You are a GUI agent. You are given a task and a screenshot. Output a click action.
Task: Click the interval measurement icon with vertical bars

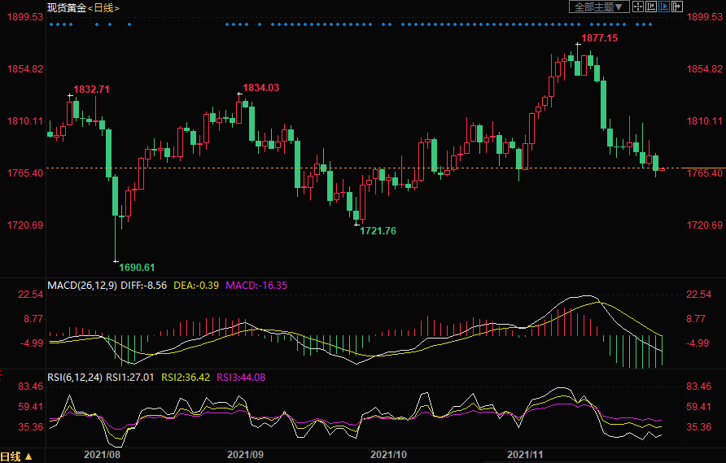(x=651, y=7)
